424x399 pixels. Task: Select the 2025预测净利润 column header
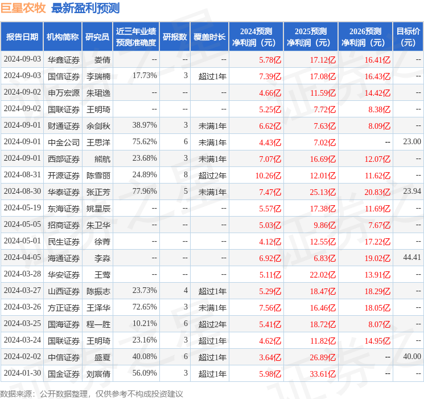pos(311,37)
